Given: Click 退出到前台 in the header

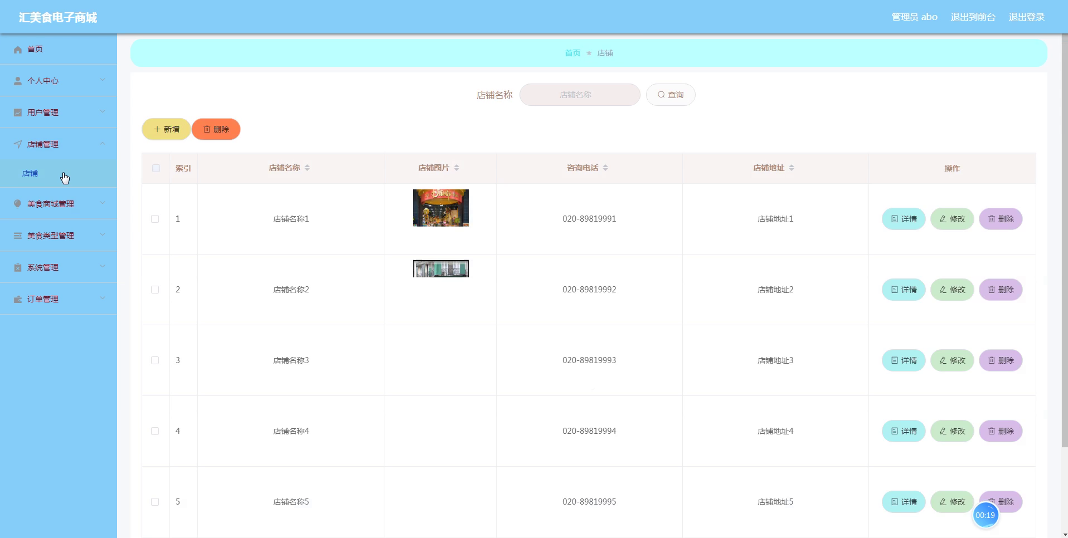Looking at the screenshot, I should click(973, 17).
